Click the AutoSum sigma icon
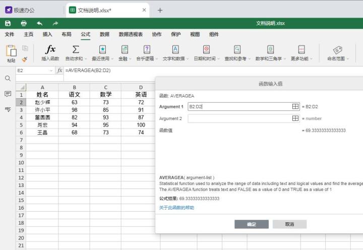Image resolution: width=363 pixels, height=250 pixels. click(x=76, y=49)
